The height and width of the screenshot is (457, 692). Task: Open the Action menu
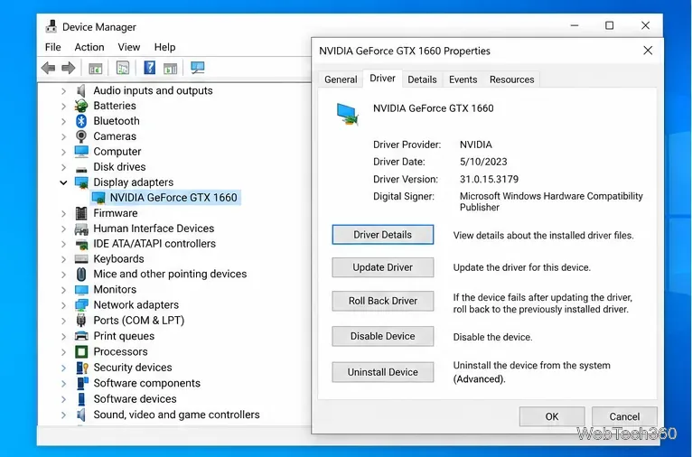(89, 47)
